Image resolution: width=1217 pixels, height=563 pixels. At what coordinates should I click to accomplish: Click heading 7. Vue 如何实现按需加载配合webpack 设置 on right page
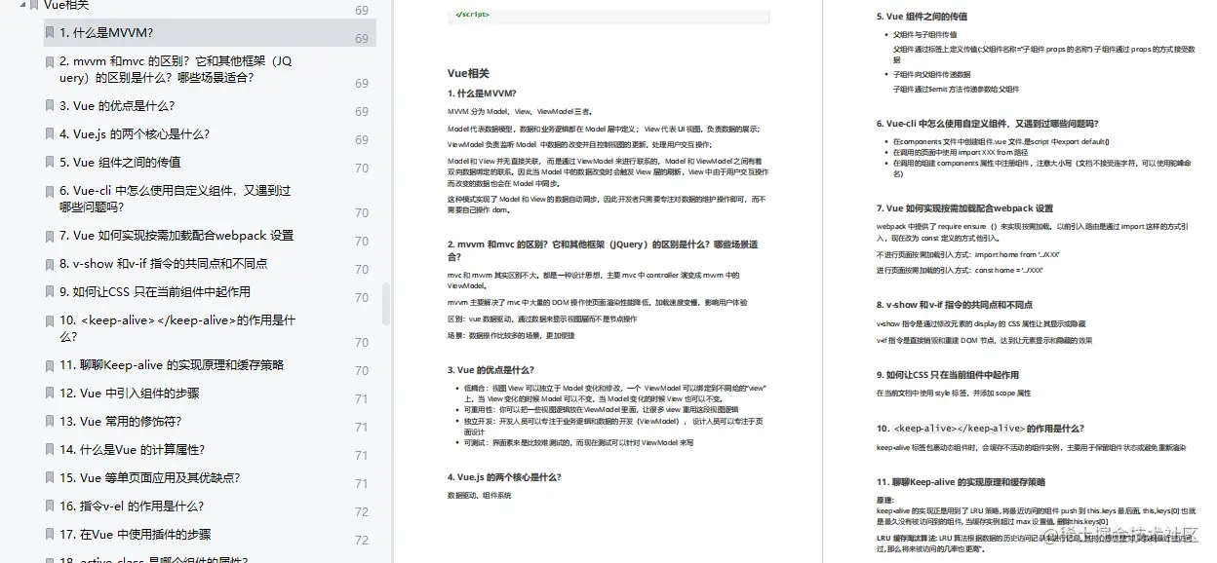click(x=964, y=208)
